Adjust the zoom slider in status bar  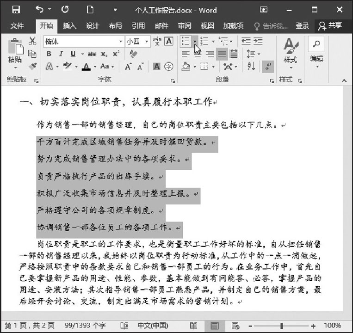coord(281,326)
